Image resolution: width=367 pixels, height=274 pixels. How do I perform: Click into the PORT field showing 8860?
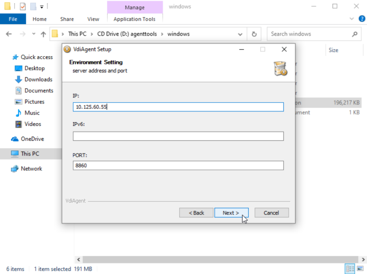(x=178, y=165)
